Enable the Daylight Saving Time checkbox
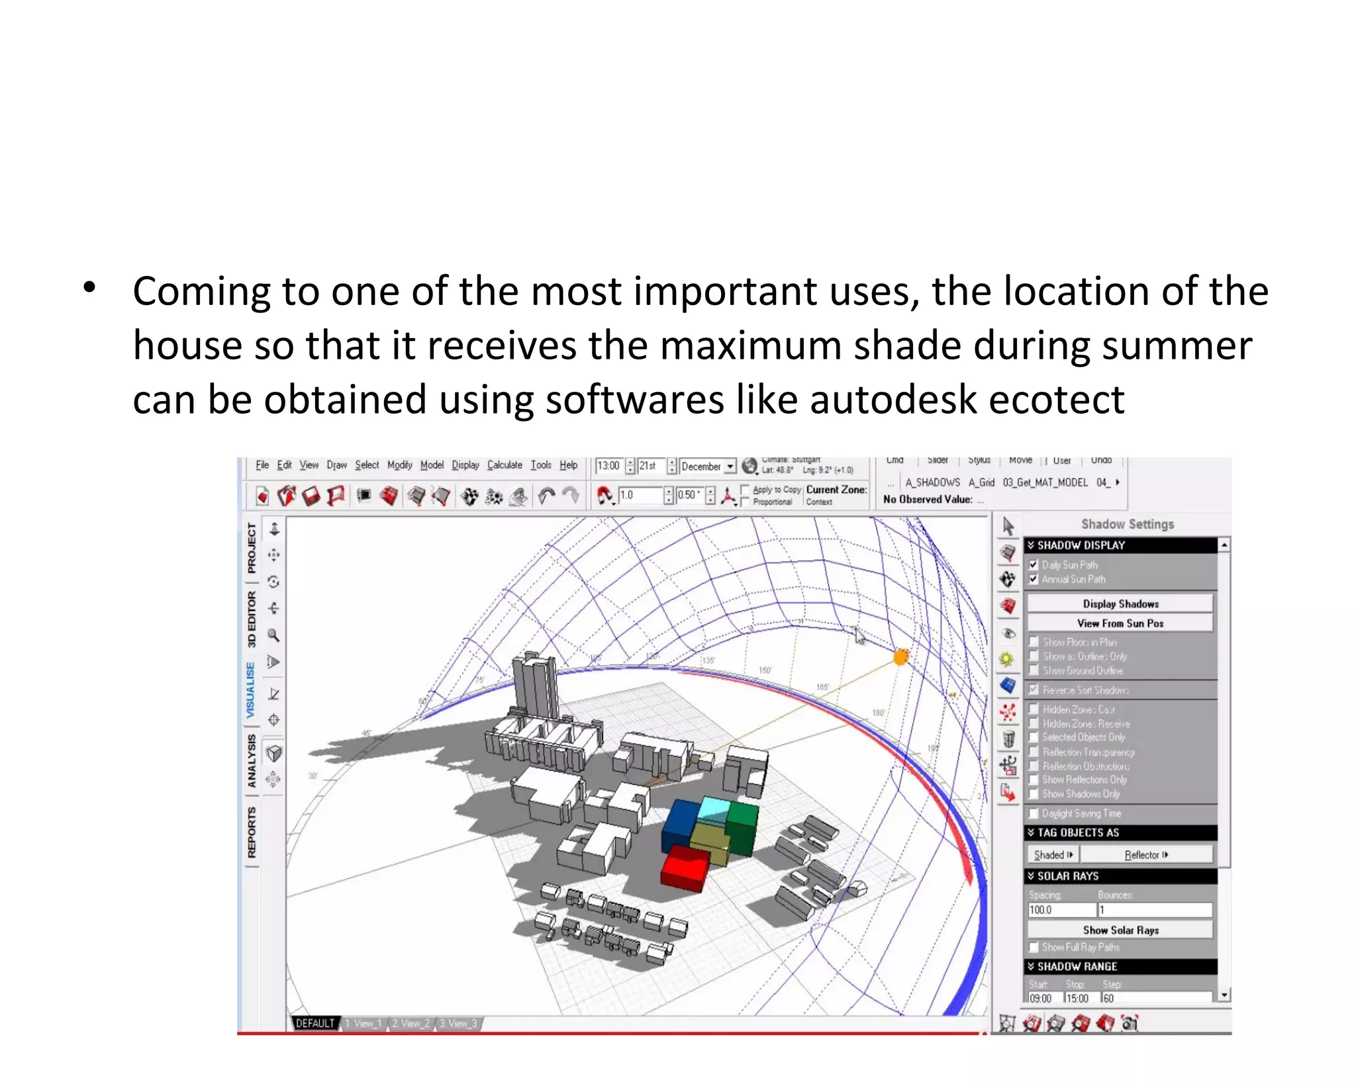 (1034, 813)
